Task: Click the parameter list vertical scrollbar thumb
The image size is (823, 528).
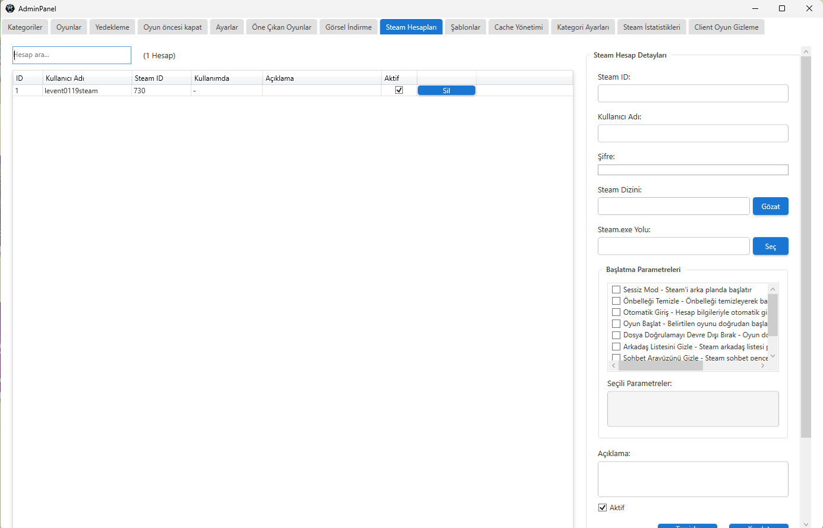Action: click(772, 315)
